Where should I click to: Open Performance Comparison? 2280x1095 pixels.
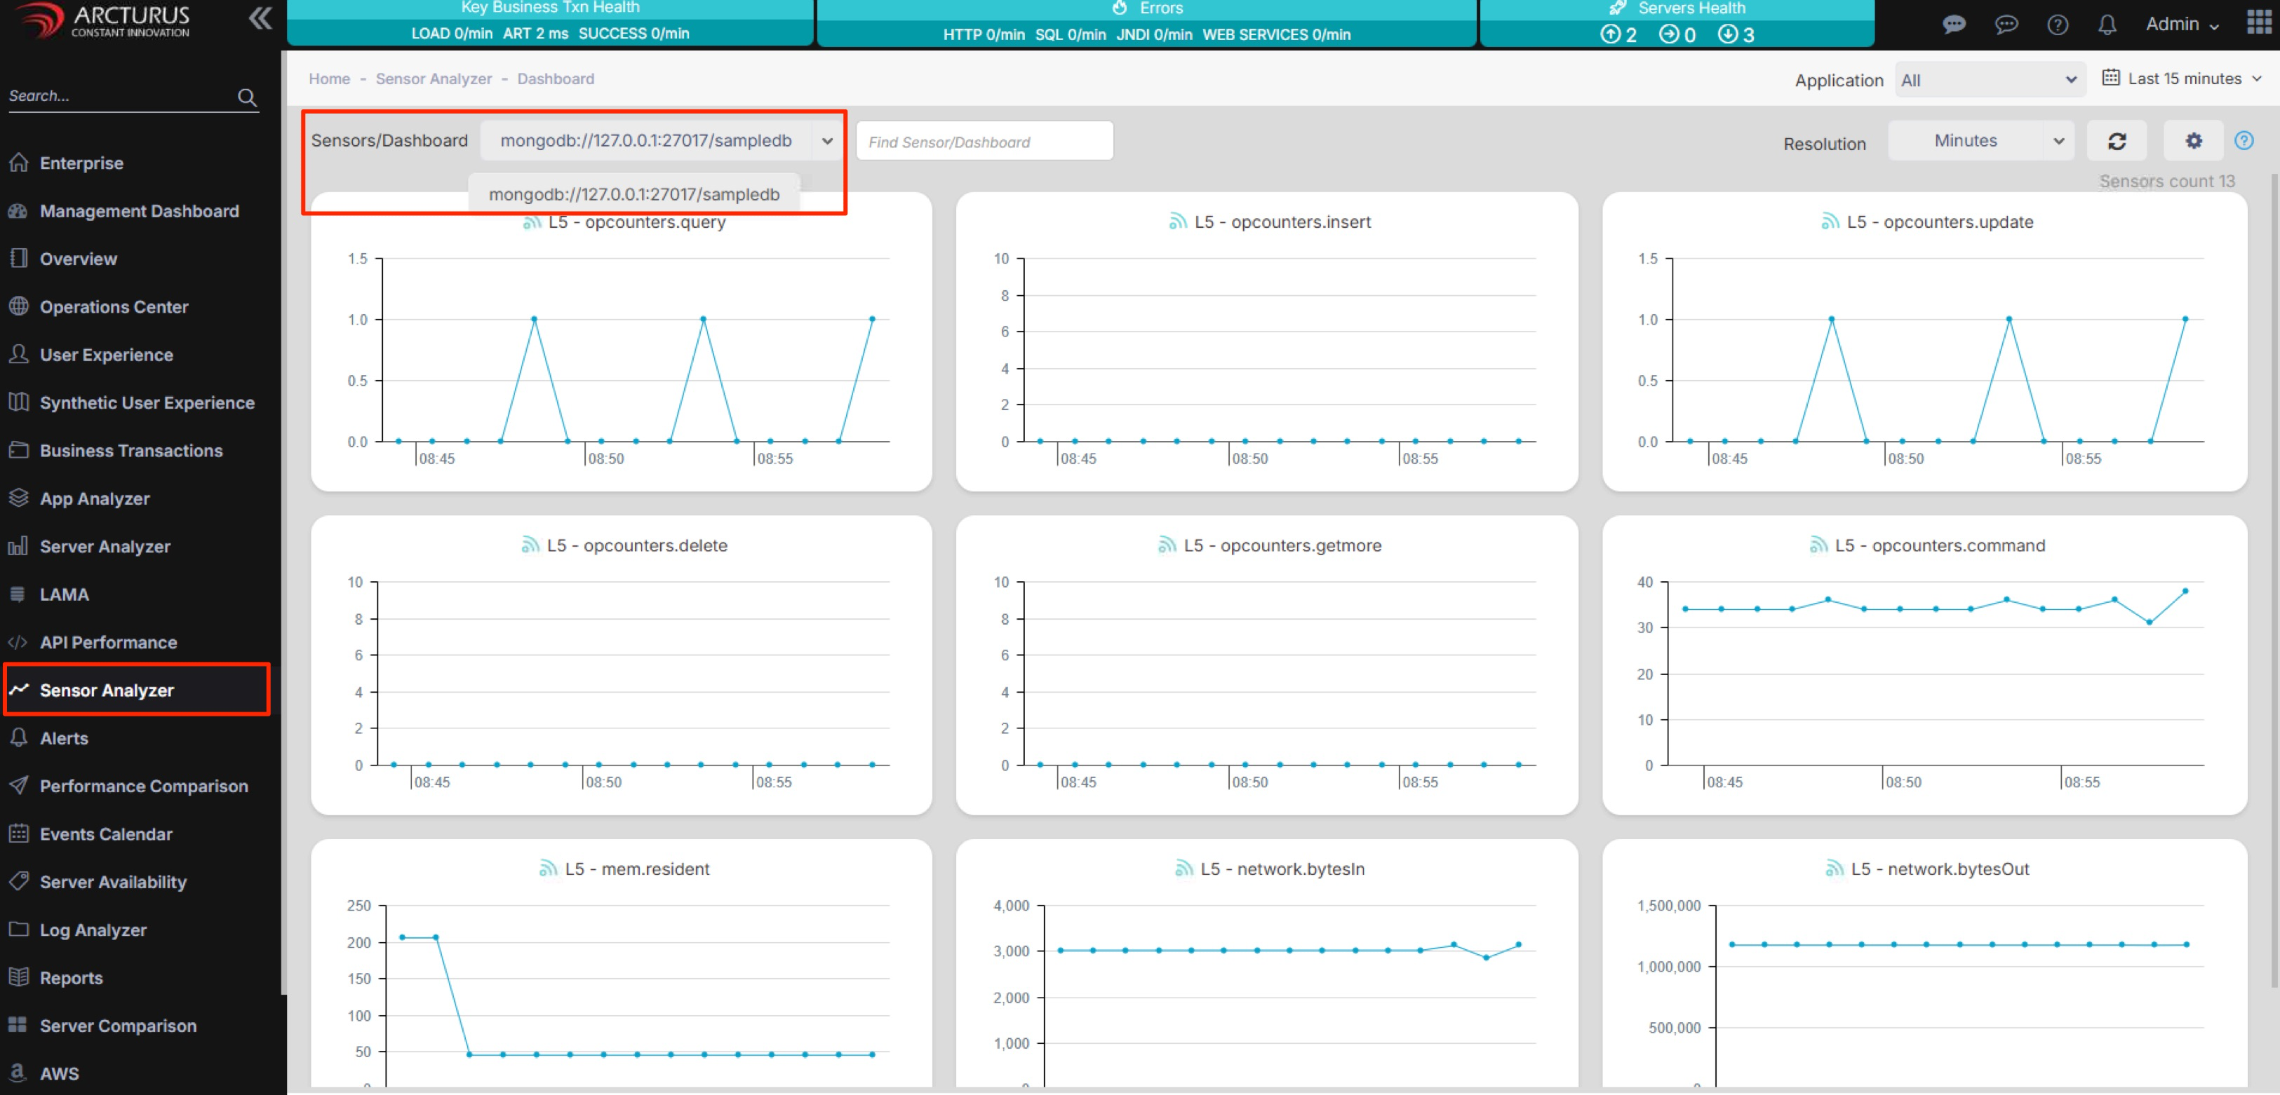point(142,785)
